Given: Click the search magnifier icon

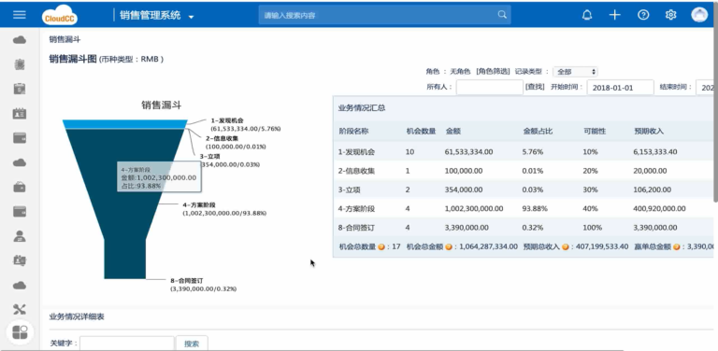Looking at the screenshot, I should coord(502,15).
